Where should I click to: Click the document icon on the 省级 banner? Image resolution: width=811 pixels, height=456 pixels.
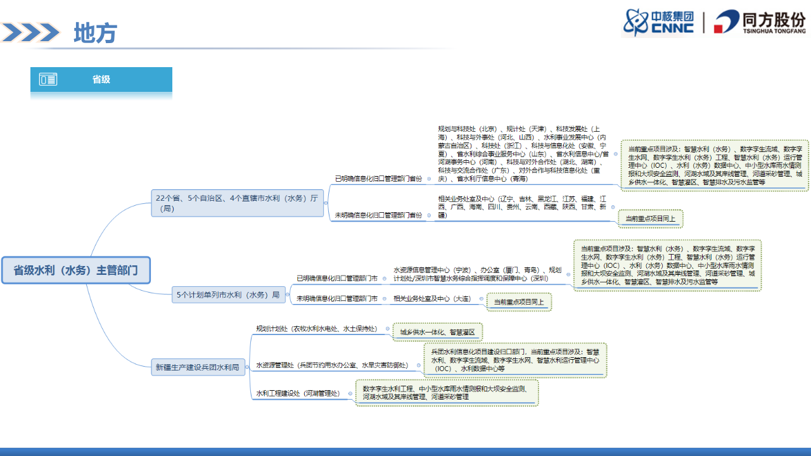click(48, 79)
